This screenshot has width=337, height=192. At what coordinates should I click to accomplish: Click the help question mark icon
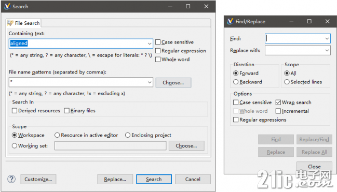point(11,179)
